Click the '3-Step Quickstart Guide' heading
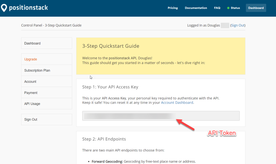The height and width of the screenshot is (164, 276). pyautogui.click(x=111, y=46)
